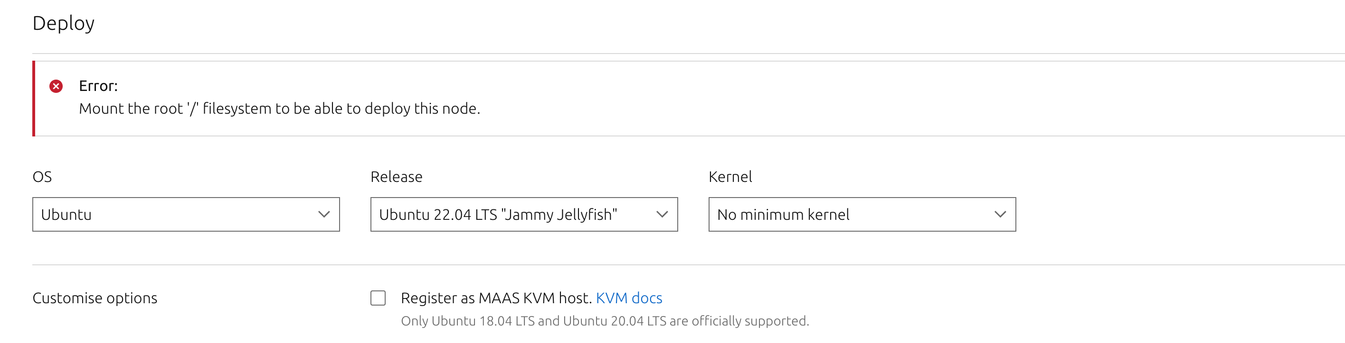
Task: Click the chevron arrow in Release dropdown
Action: click(x=662, y=215)
